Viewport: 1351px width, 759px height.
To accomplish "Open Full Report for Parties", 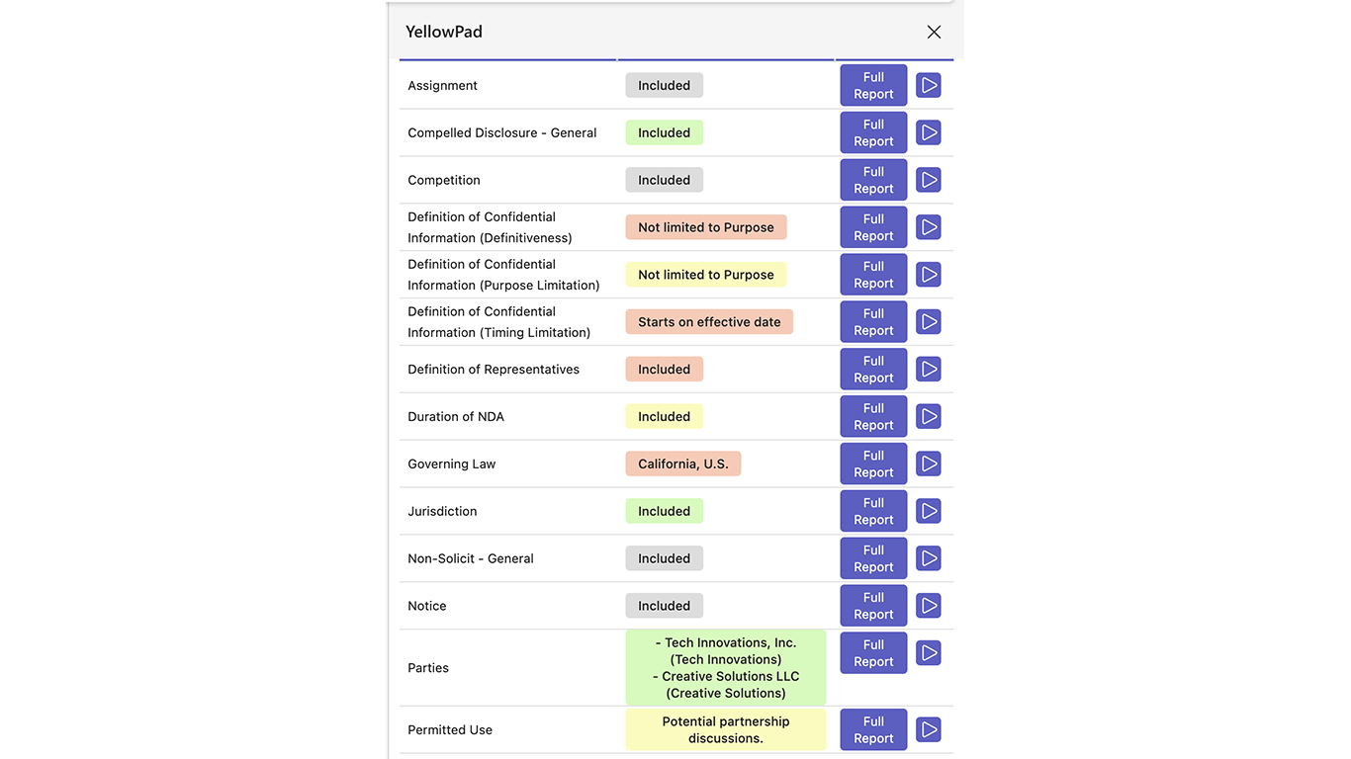I will tap(873, 653).
